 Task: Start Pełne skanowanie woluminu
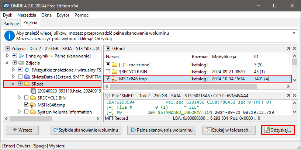(160, 130)
